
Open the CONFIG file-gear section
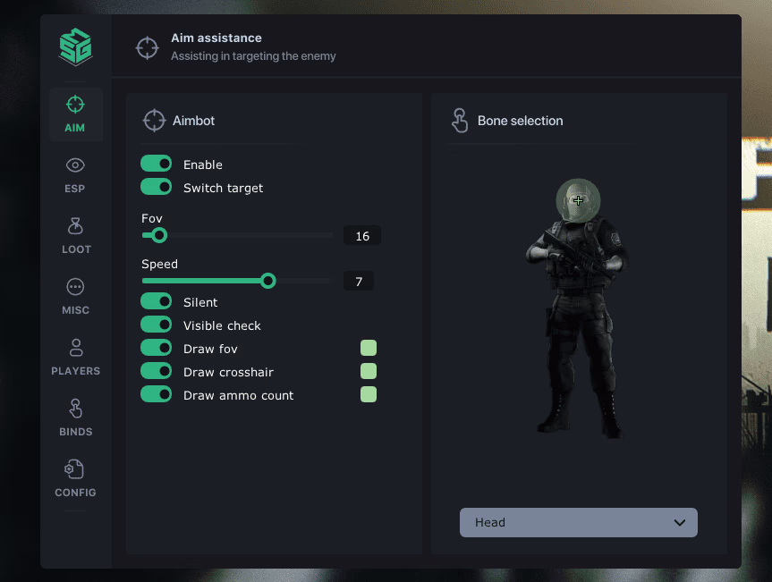75,479
